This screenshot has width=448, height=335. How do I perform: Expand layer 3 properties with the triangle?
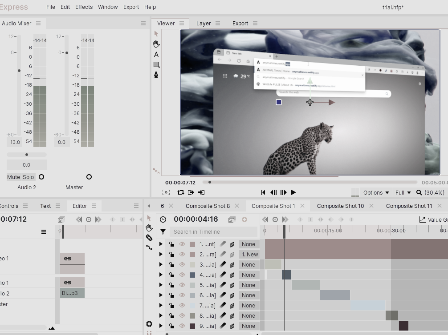point(161,264)
